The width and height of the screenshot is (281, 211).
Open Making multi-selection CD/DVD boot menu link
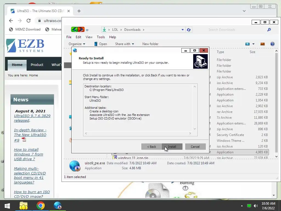point(30,175)
